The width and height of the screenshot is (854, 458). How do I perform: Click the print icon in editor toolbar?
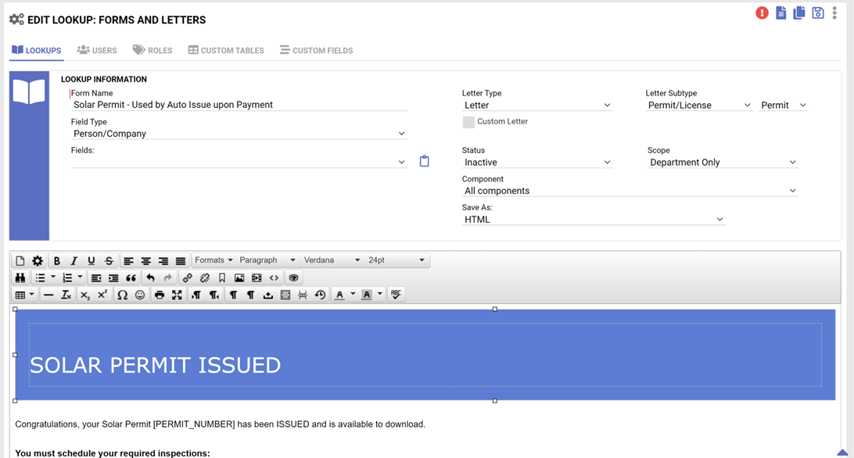click(x=160, y=295)
